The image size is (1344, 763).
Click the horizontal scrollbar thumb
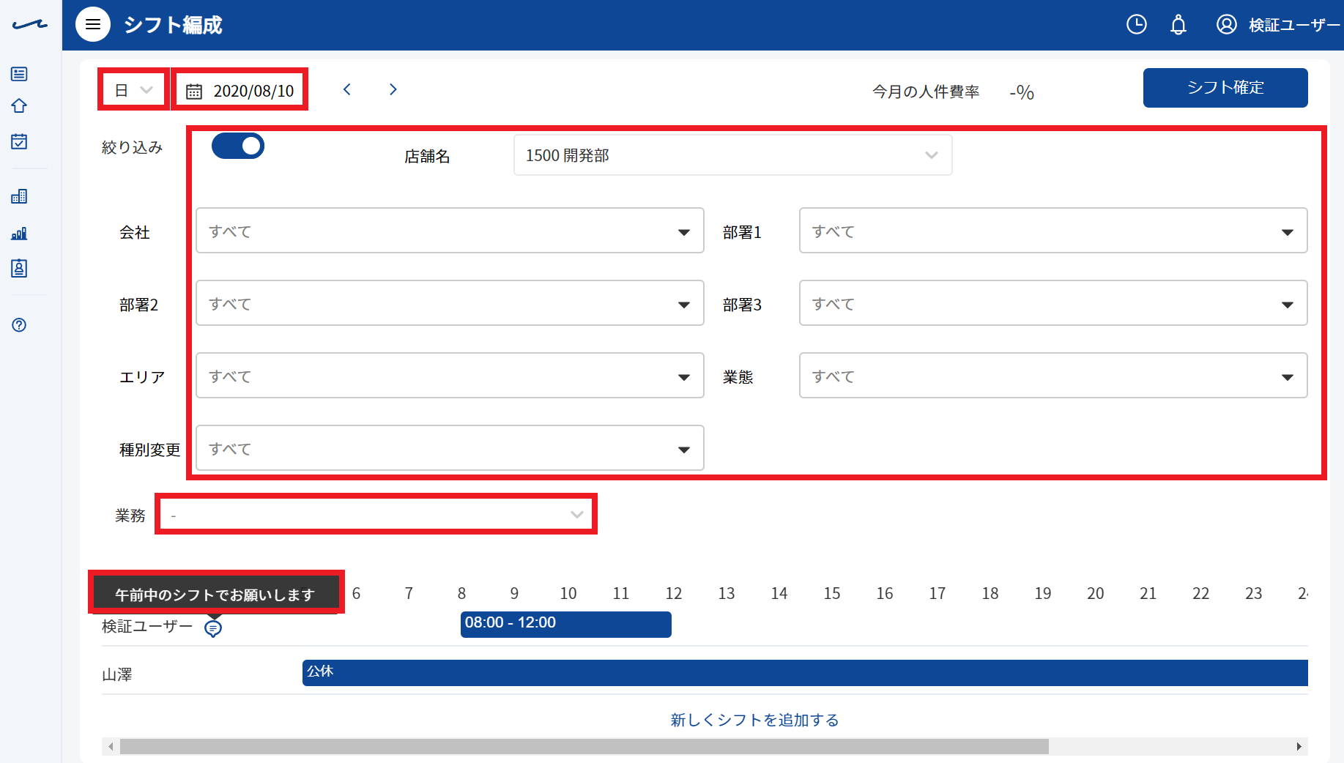coord(584,746)
